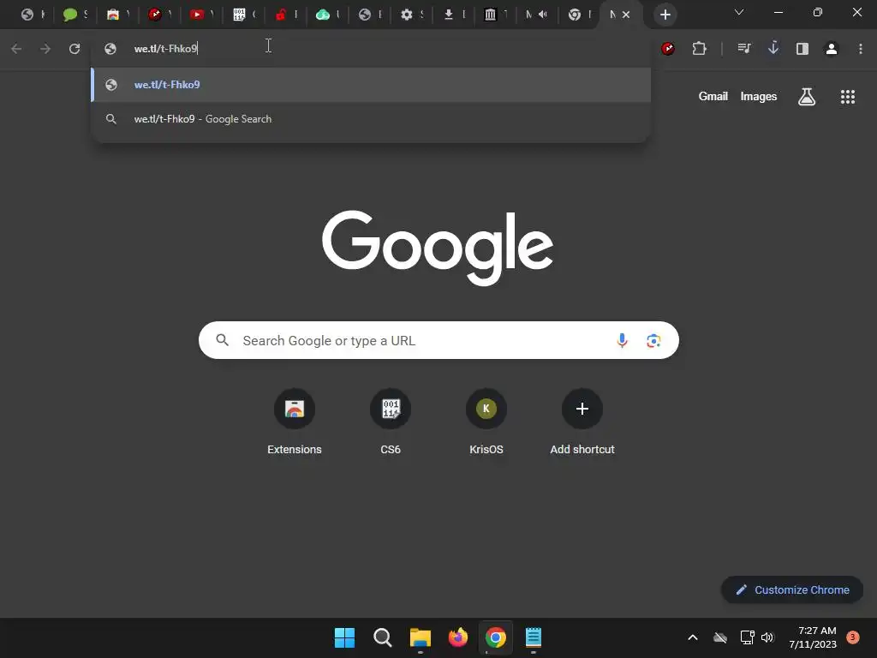Close the current New Tab tab
Screen dimensions: 877x658
[626, 15]
